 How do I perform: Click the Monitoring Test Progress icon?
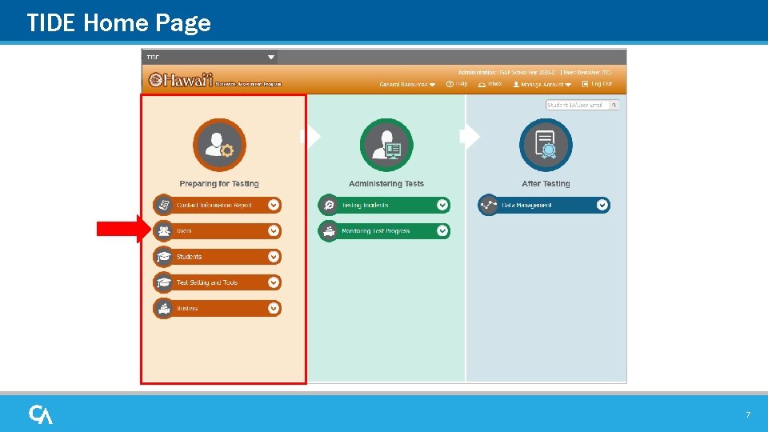coord(329,230)
